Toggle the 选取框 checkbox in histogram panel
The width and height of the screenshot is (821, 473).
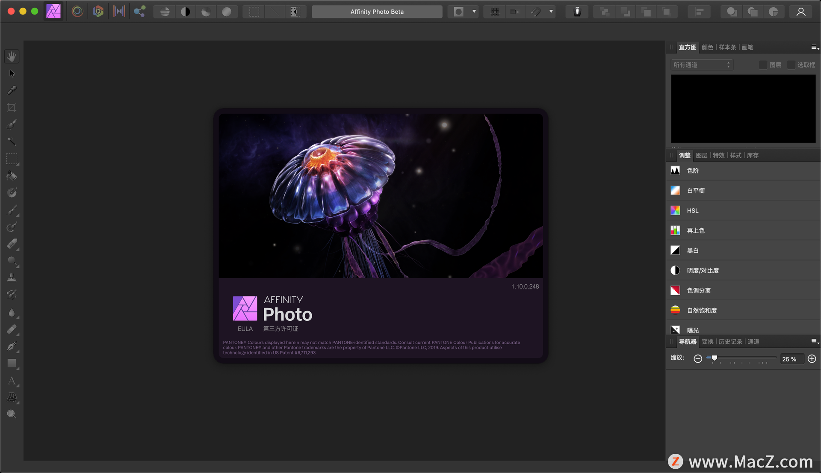(x=791, y=65)
